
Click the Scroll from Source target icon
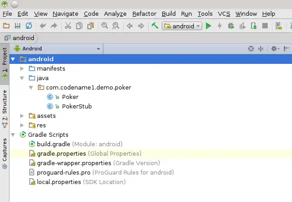coord(251,49)
